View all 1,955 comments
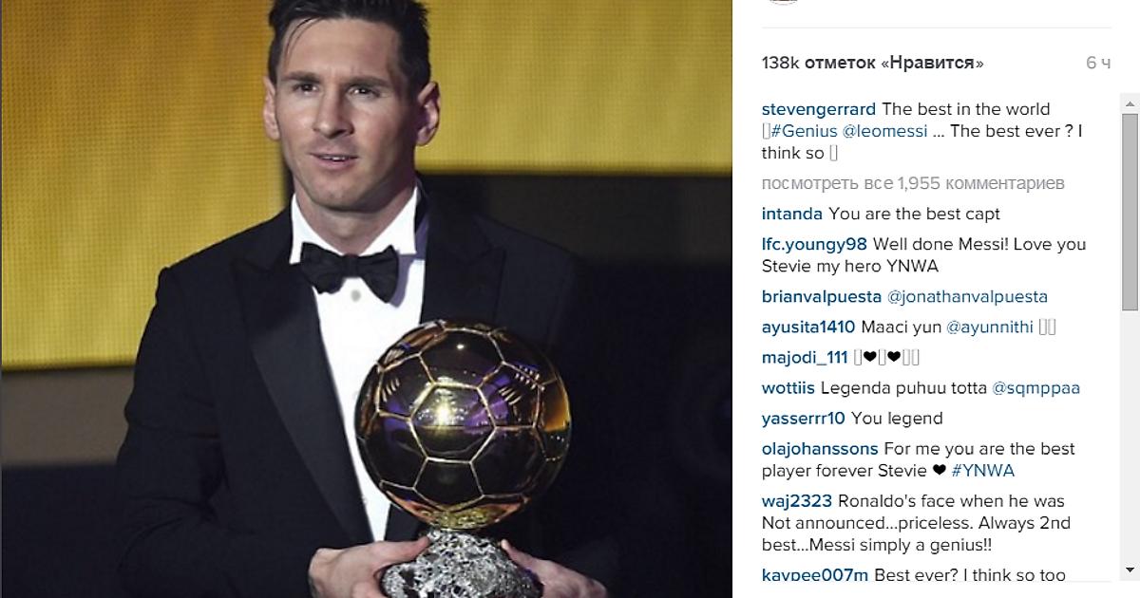 913,182
